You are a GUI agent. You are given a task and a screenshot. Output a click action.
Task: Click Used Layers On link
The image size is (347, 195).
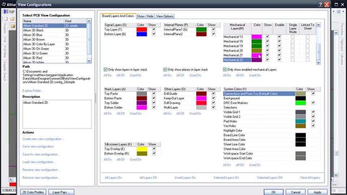(x=185, y=178)
